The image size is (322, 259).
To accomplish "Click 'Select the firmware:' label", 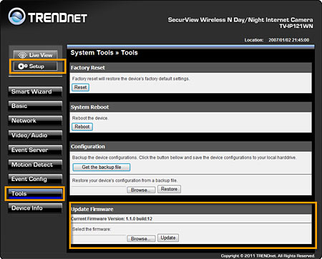I will (x=92, y=229).
